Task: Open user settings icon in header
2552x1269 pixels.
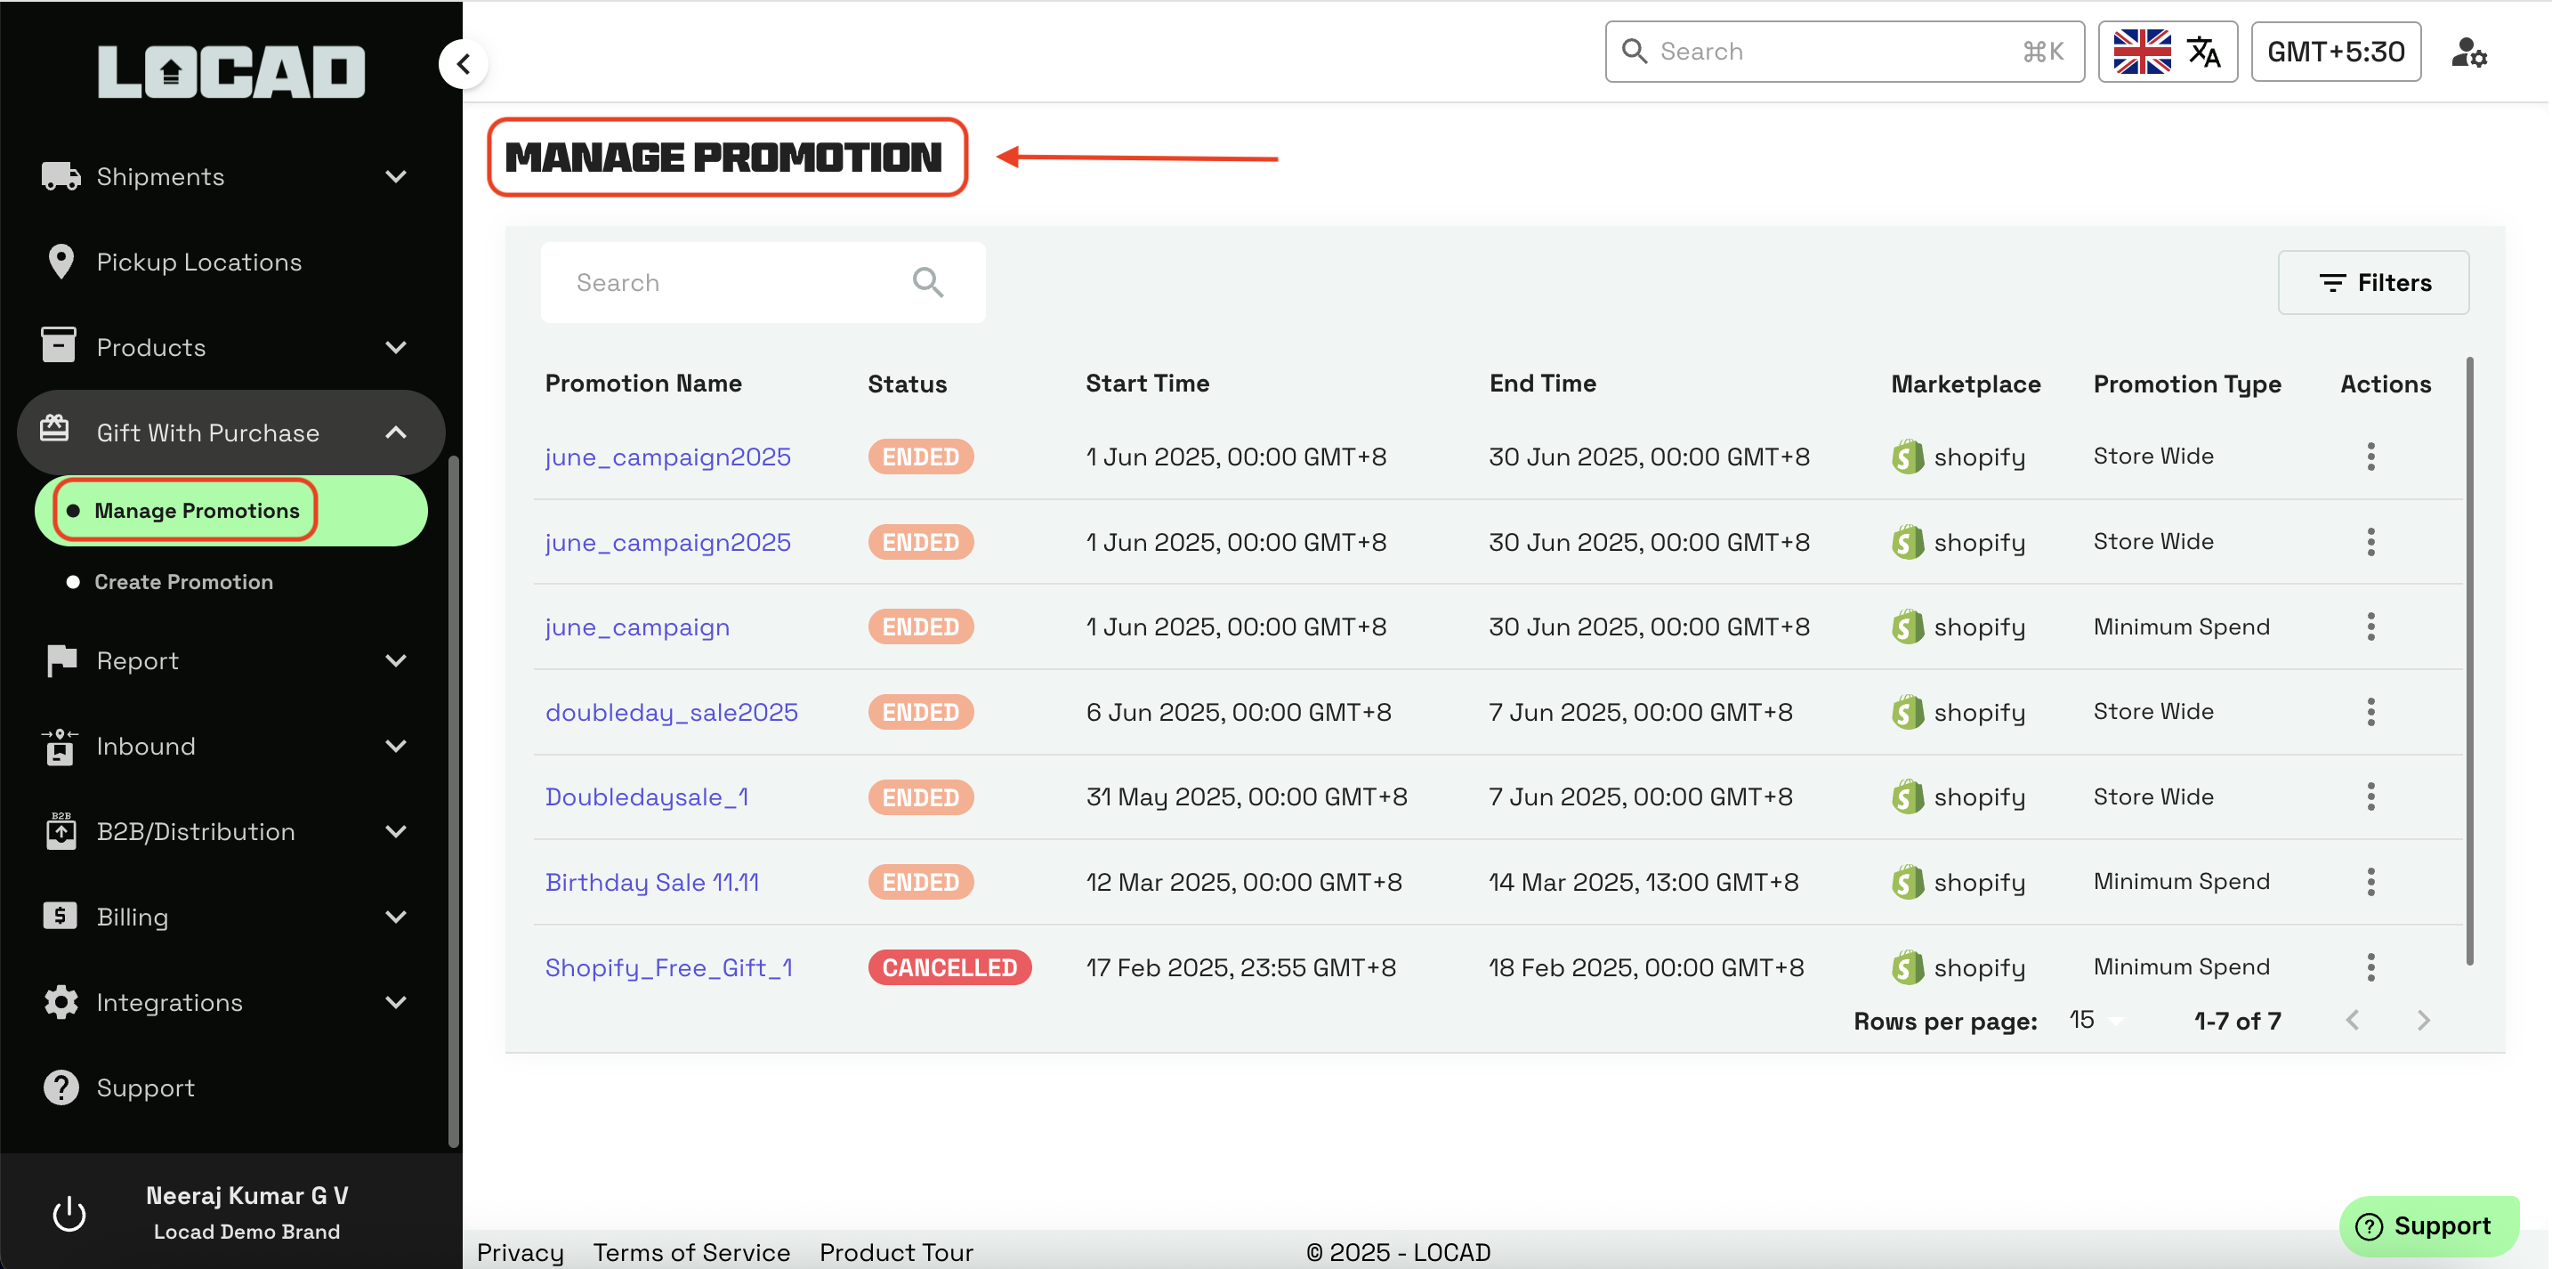Action: click(x=2467, y=52)
